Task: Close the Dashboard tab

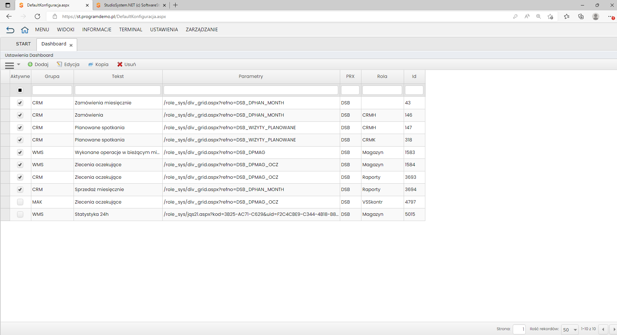Action: (x=71, y=45)
